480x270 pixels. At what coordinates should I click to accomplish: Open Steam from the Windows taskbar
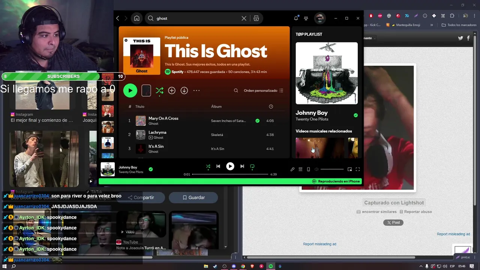(215, 266)
